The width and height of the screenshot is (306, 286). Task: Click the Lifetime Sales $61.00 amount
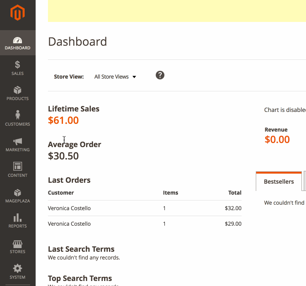point(63,120)
